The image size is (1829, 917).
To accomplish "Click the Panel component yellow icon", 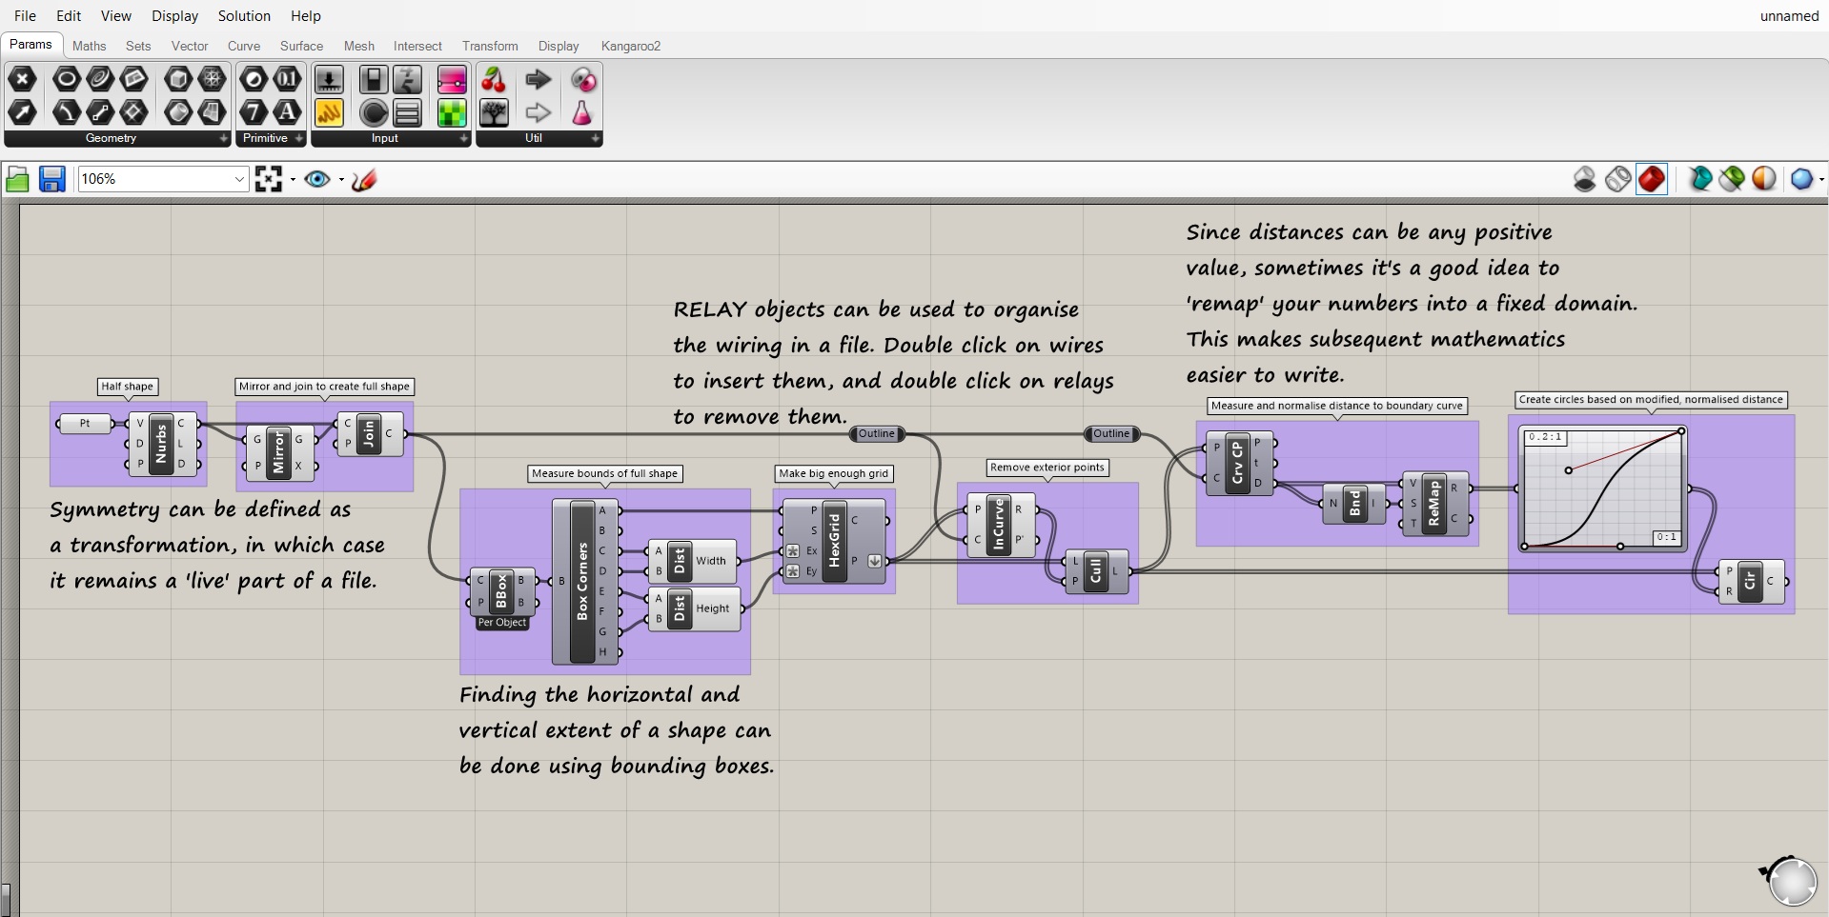I will pyautogui.click(x=329, y=113).
